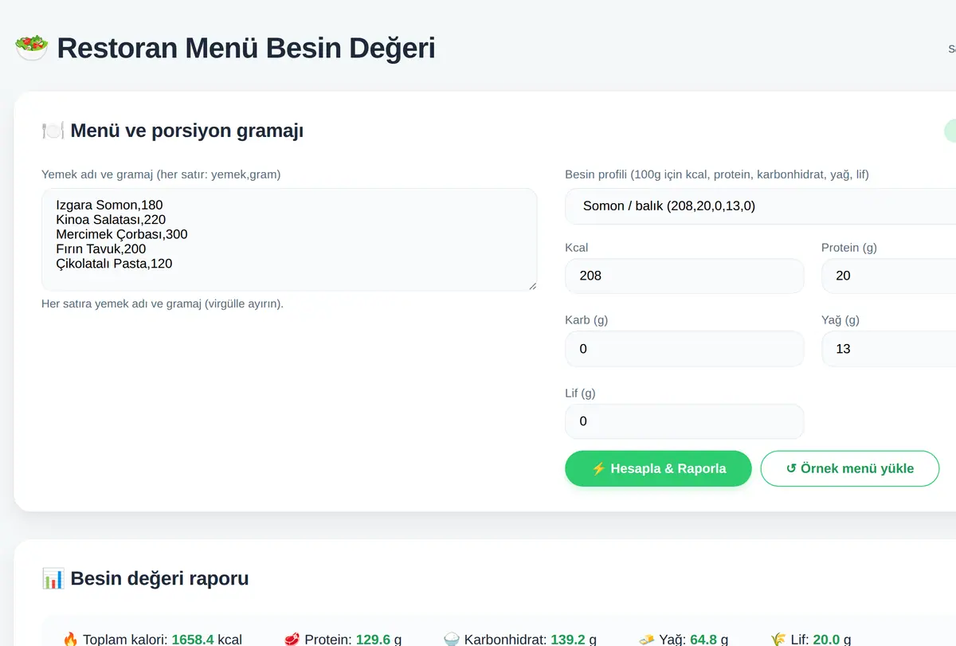The width and height of the screenshot is (956, 646).
Task: Click the bar chart icon beside Besin değeri raporu
Action: [53, 578]
